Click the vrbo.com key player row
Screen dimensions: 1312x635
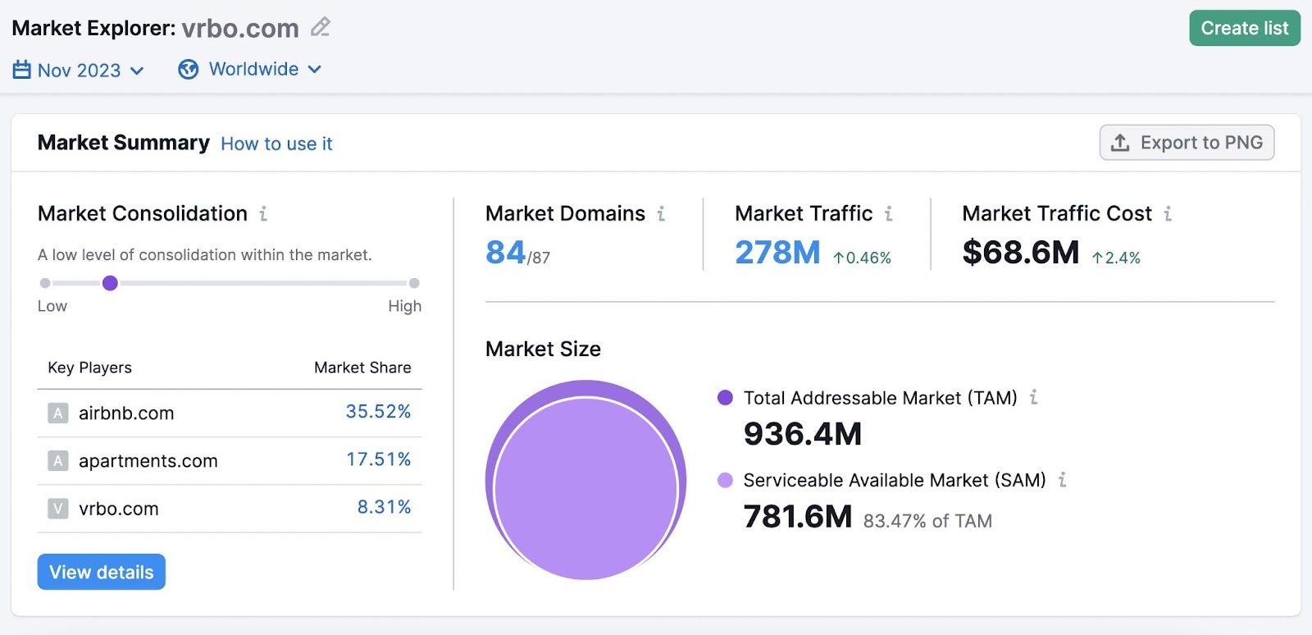click(x=119, y=509)
